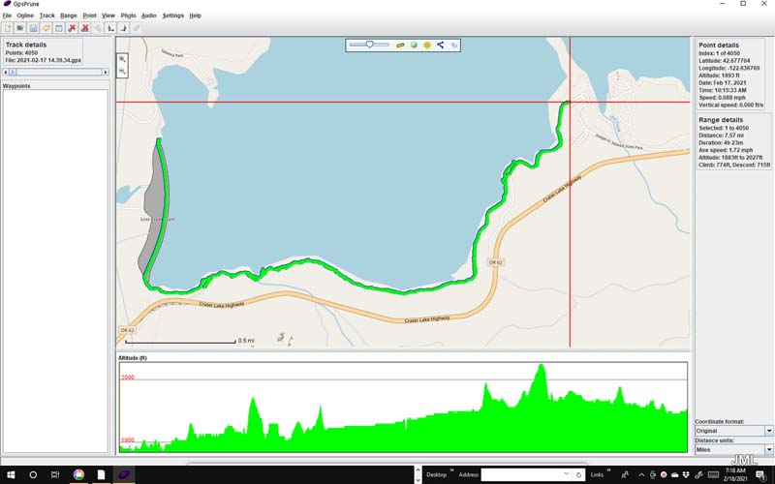Click the taskbar Desktop toolbar label
This screenshot has width=775, height=484.
pos(436,475)
